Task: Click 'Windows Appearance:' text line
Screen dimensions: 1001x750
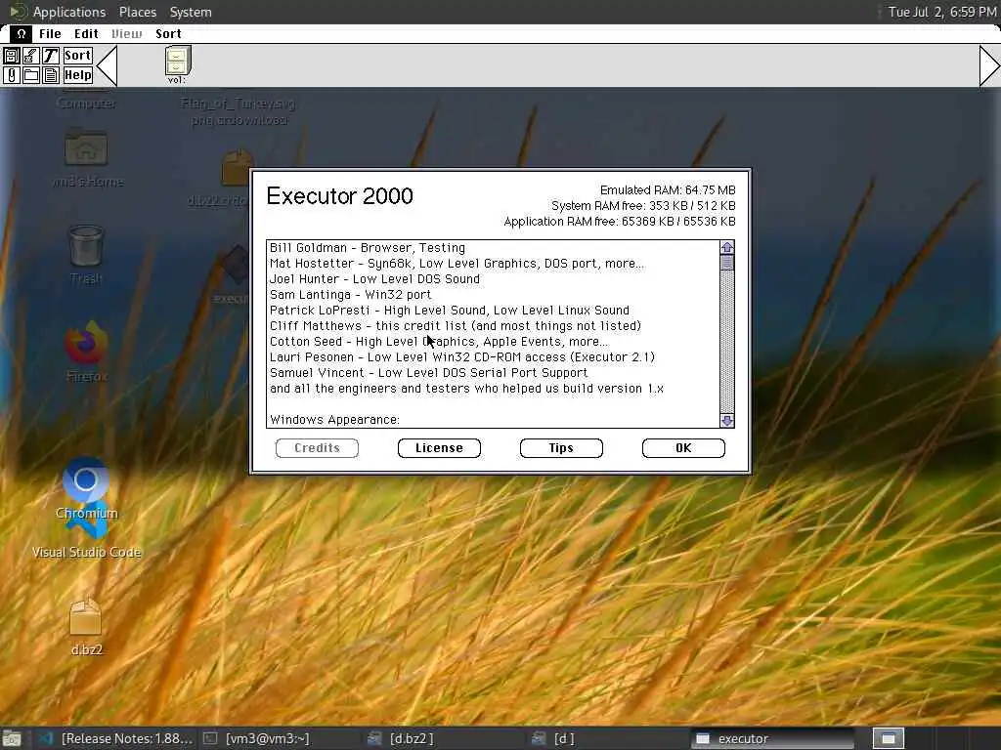Action: pos(334,420)
